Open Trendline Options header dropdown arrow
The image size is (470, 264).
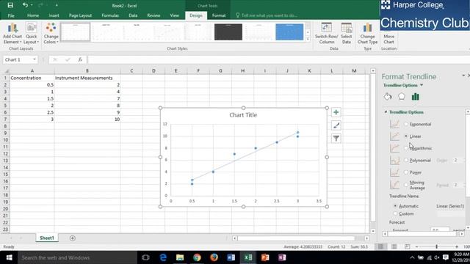click(x=422, y=85)
